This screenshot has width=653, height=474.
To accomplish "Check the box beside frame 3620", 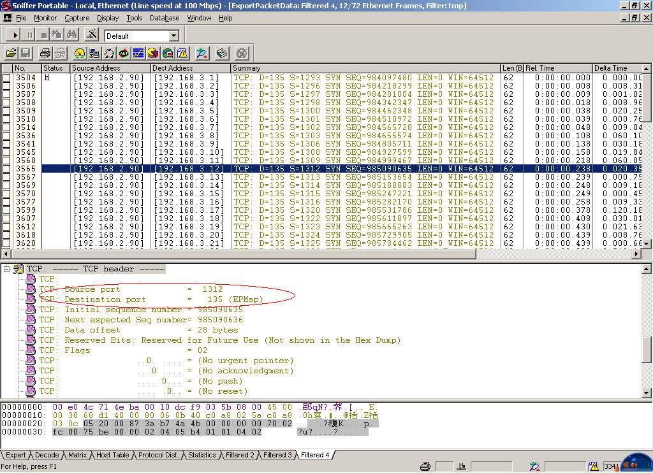I will pos(6,243).
